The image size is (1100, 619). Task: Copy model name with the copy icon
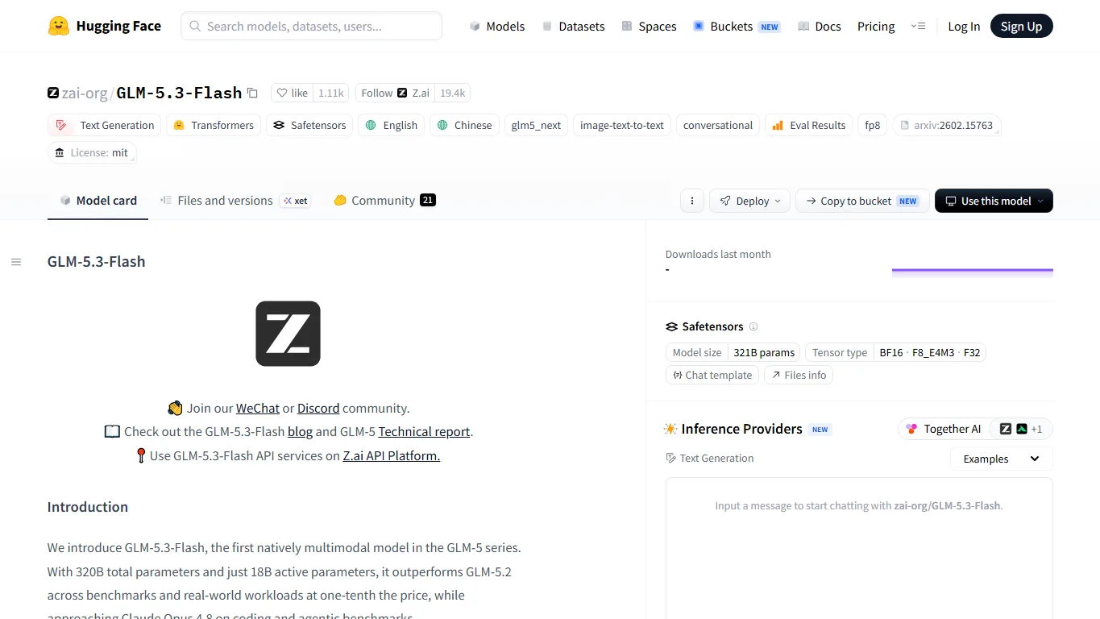pos(252,93)
